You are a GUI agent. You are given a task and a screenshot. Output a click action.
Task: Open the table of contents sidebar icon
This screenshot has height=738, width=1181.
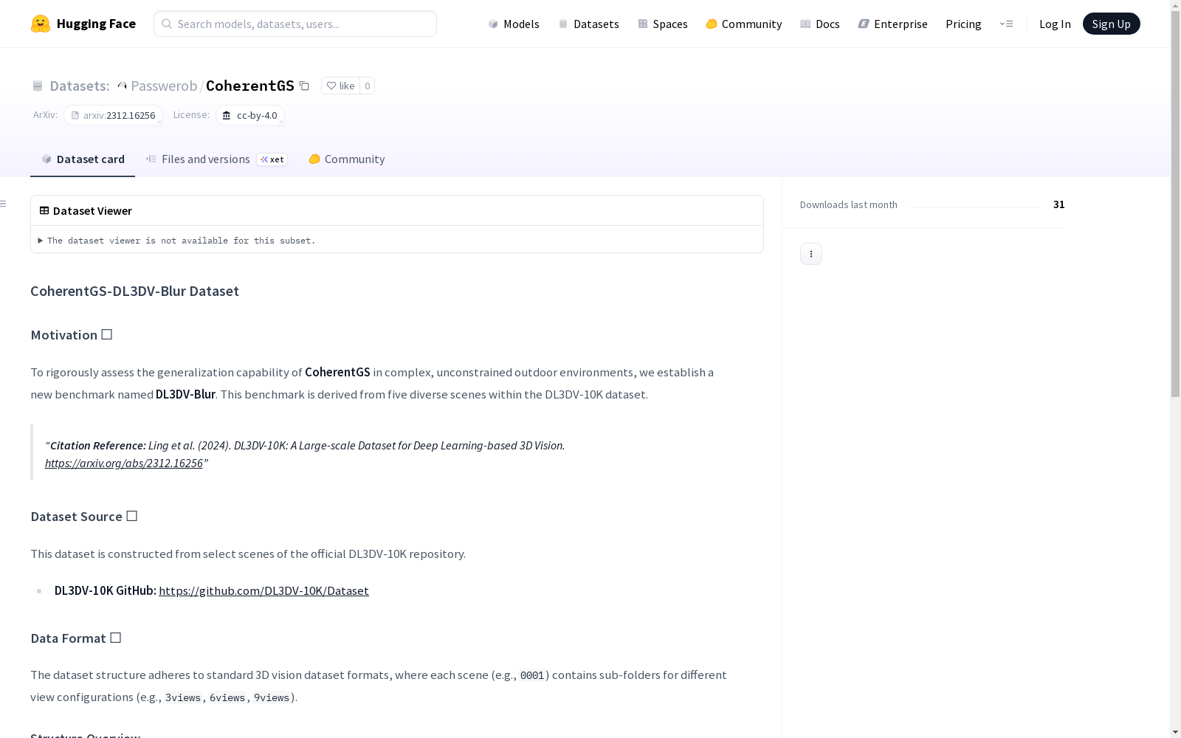click(x=3, y=204)
